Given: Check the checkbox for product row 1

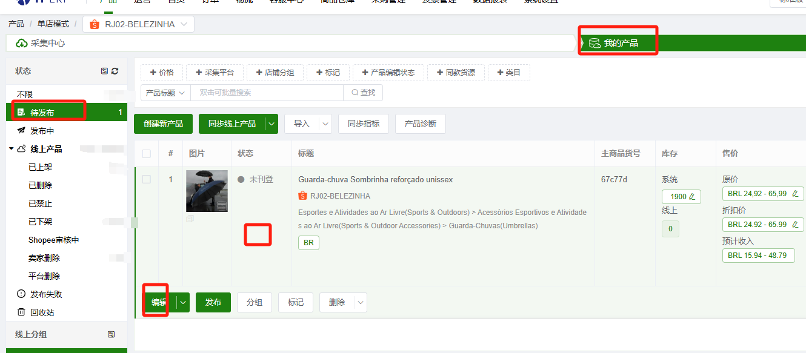Looking at the screenshot, I should point(146,179).
